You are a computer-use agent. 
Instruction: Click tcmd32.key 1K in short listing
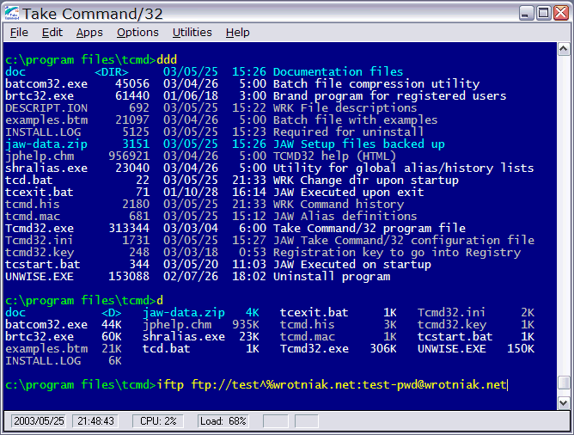click(x=476, y=325)
